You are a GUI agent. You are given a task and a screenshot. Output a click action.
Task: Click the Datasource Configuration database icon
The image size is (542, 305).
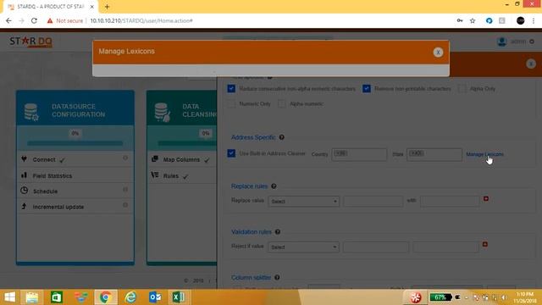[x=31, y=112]
